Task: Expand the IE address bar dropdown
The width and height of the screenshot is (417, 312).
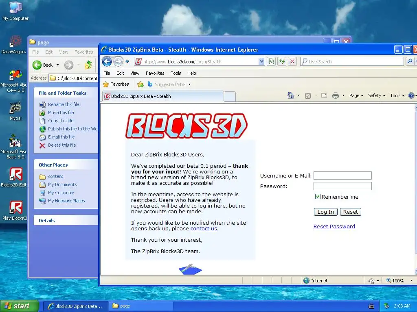Action: point(261,62)
